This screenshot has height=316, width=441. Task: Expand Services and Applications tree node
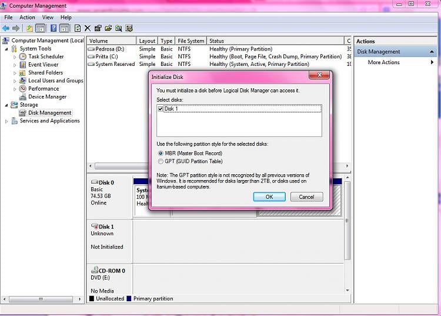6,121
